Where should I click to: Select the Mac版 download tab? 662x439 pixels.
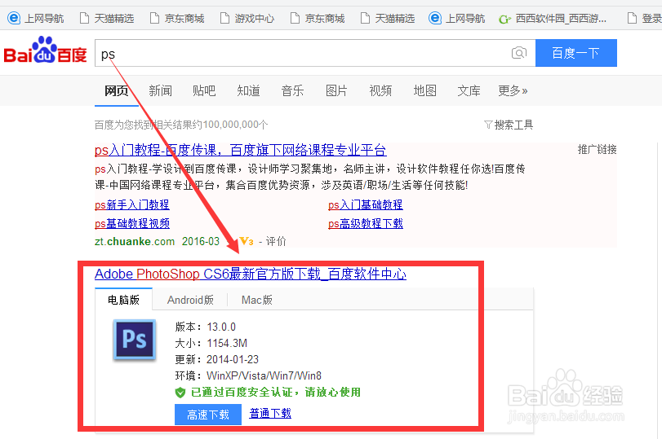256,300
